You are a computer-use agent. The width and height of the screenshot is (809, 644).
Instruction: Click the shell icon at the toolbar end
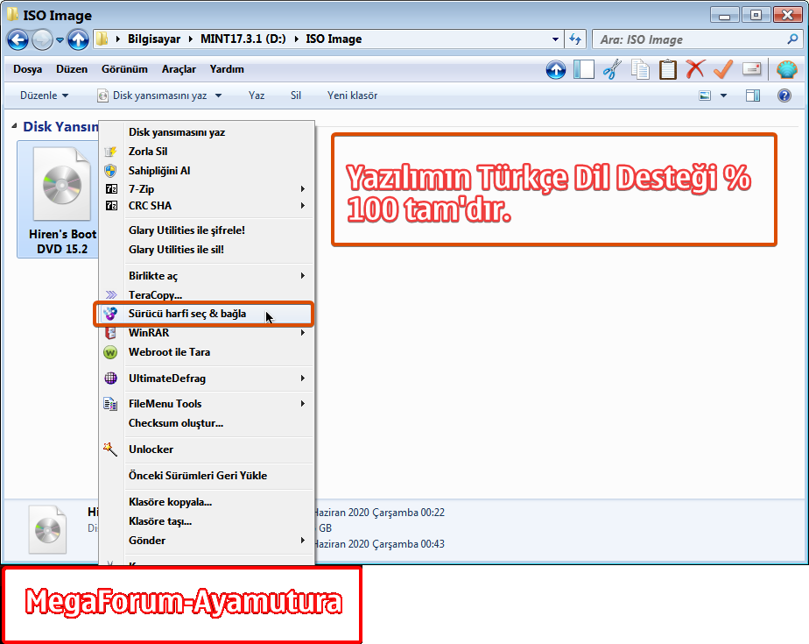pyautogui.click(x=787, y=69)
